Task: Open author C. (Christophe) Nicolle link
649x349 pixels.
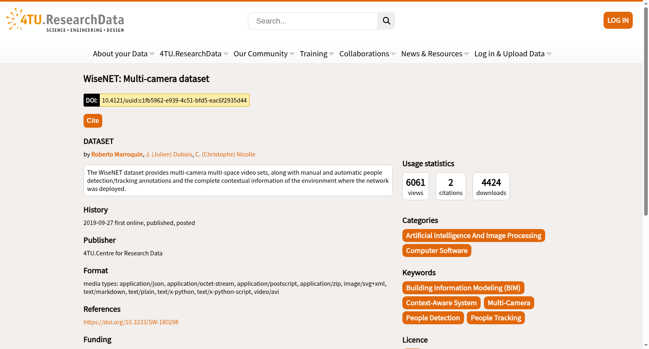Action: (x=225, y=154)
